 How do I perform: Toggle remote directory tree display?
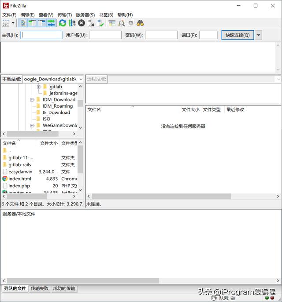tap(42, 23)
